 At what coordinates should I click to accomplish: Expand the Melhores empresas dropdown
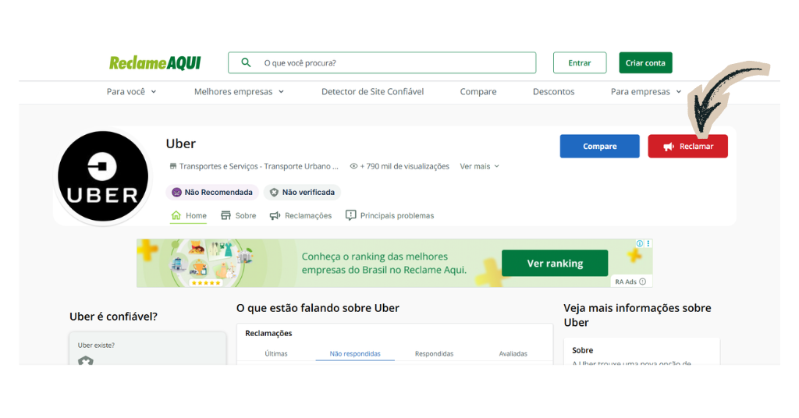(x=239, y=92)
